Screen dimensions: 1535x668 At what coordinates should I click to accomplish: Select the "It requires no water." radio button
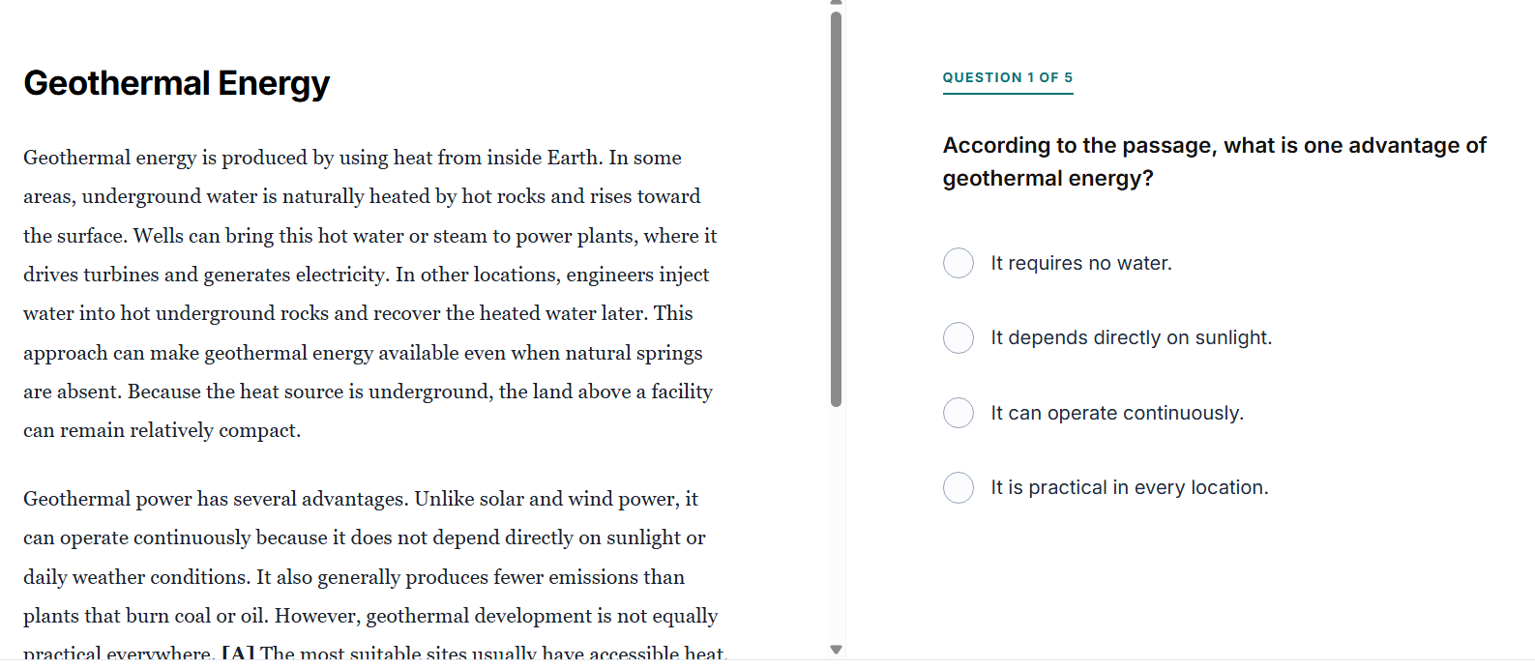(959, 263)
